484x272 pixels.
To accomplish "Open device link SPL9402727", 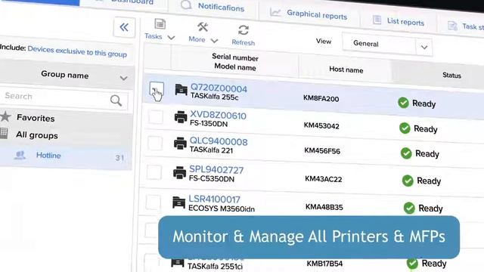I will pos(216,169).
